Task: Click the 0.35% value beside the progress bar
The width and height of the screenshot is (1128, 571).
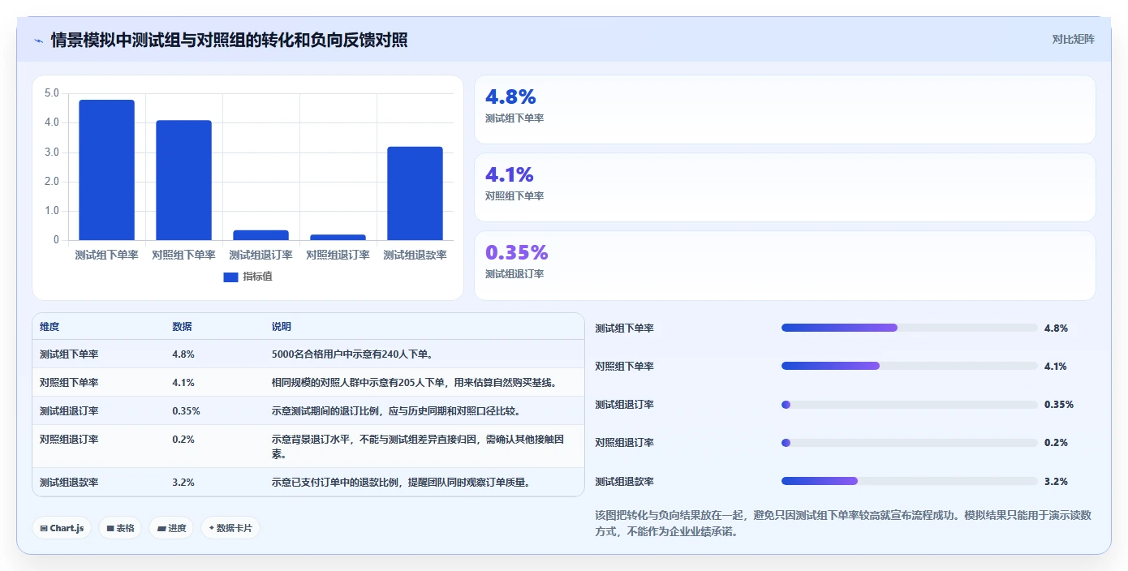Action: pos(1059,404)
